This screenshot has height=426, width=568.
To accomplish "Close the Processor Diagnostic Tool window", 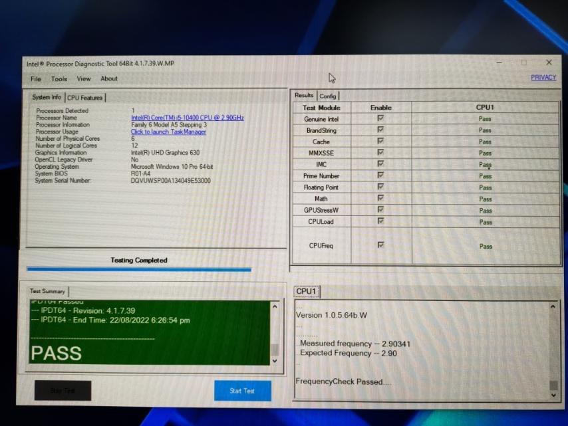I will click(549, 62).
